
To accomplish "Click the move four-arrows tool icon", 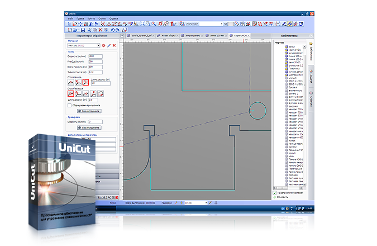I will [x=80, y=24].
